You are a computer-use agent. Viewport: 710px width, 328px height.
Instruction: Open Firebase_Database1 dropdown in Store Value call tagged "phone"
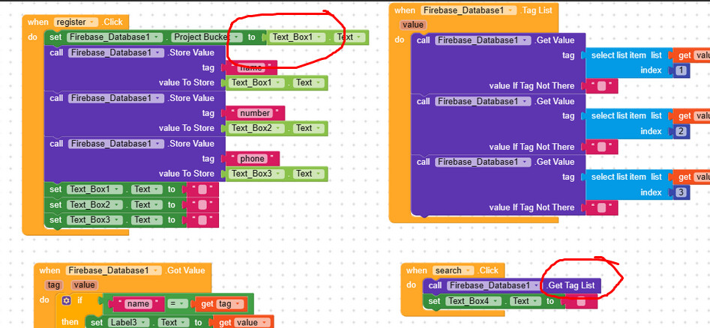(116, 144)
